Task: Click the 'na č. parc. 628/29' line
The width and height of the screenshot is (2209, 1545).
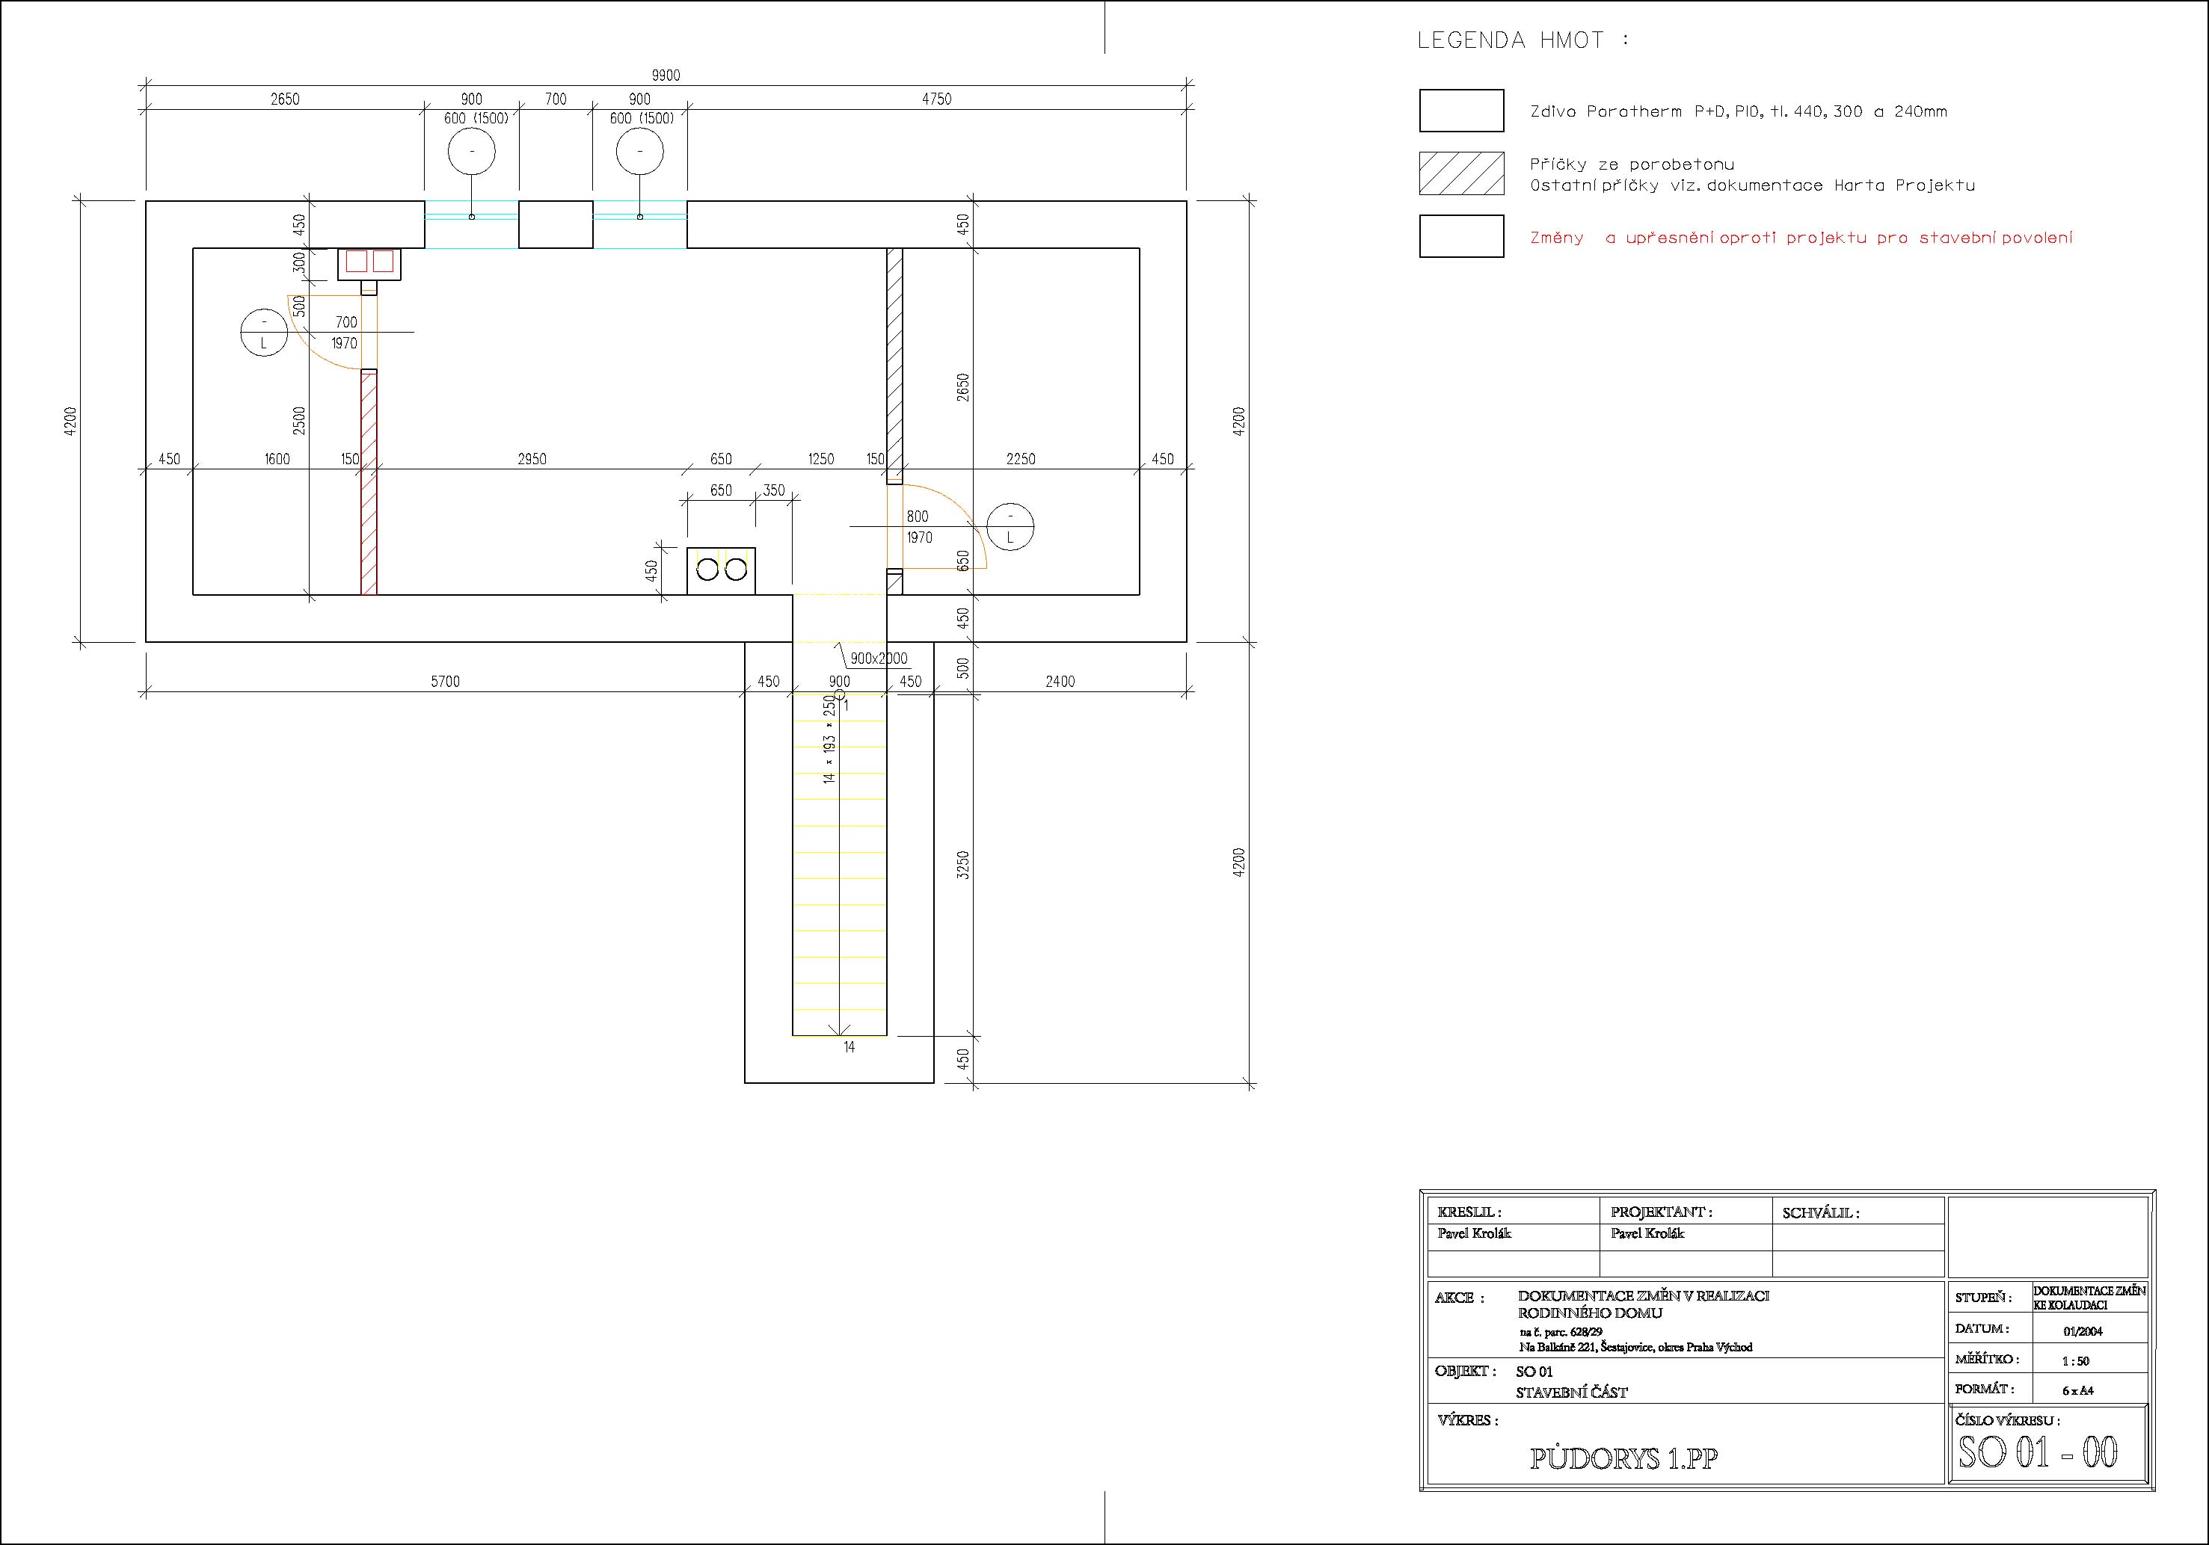Action: (1561, 1333)
